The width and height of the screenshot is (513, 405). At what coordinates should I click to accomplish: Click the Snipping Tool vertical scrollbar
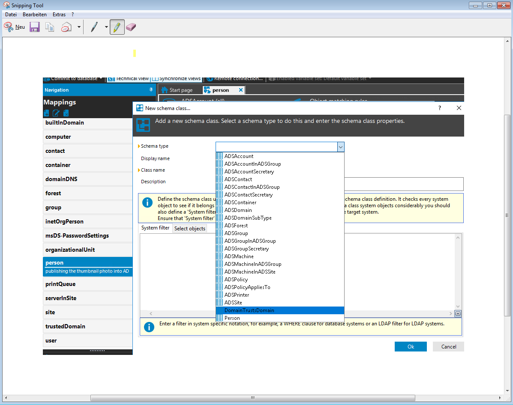pos(507,215)
